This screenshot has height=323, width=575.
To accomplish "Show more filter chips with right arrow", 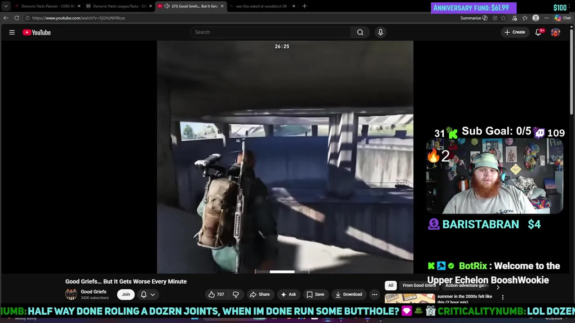I will pos(498,287).
